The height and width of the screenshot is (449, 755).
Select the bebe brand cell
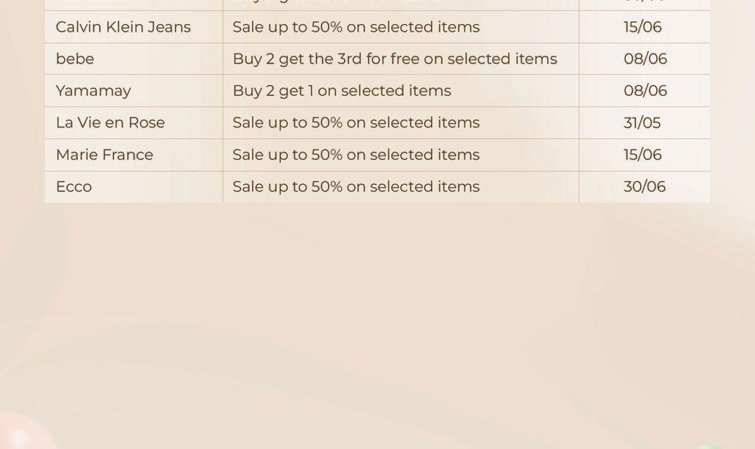point(134,59)
